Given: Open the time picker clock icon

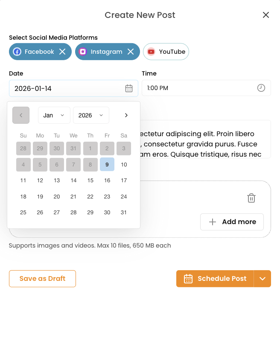Looking at the screenshot, I should (x=261, y=88).
